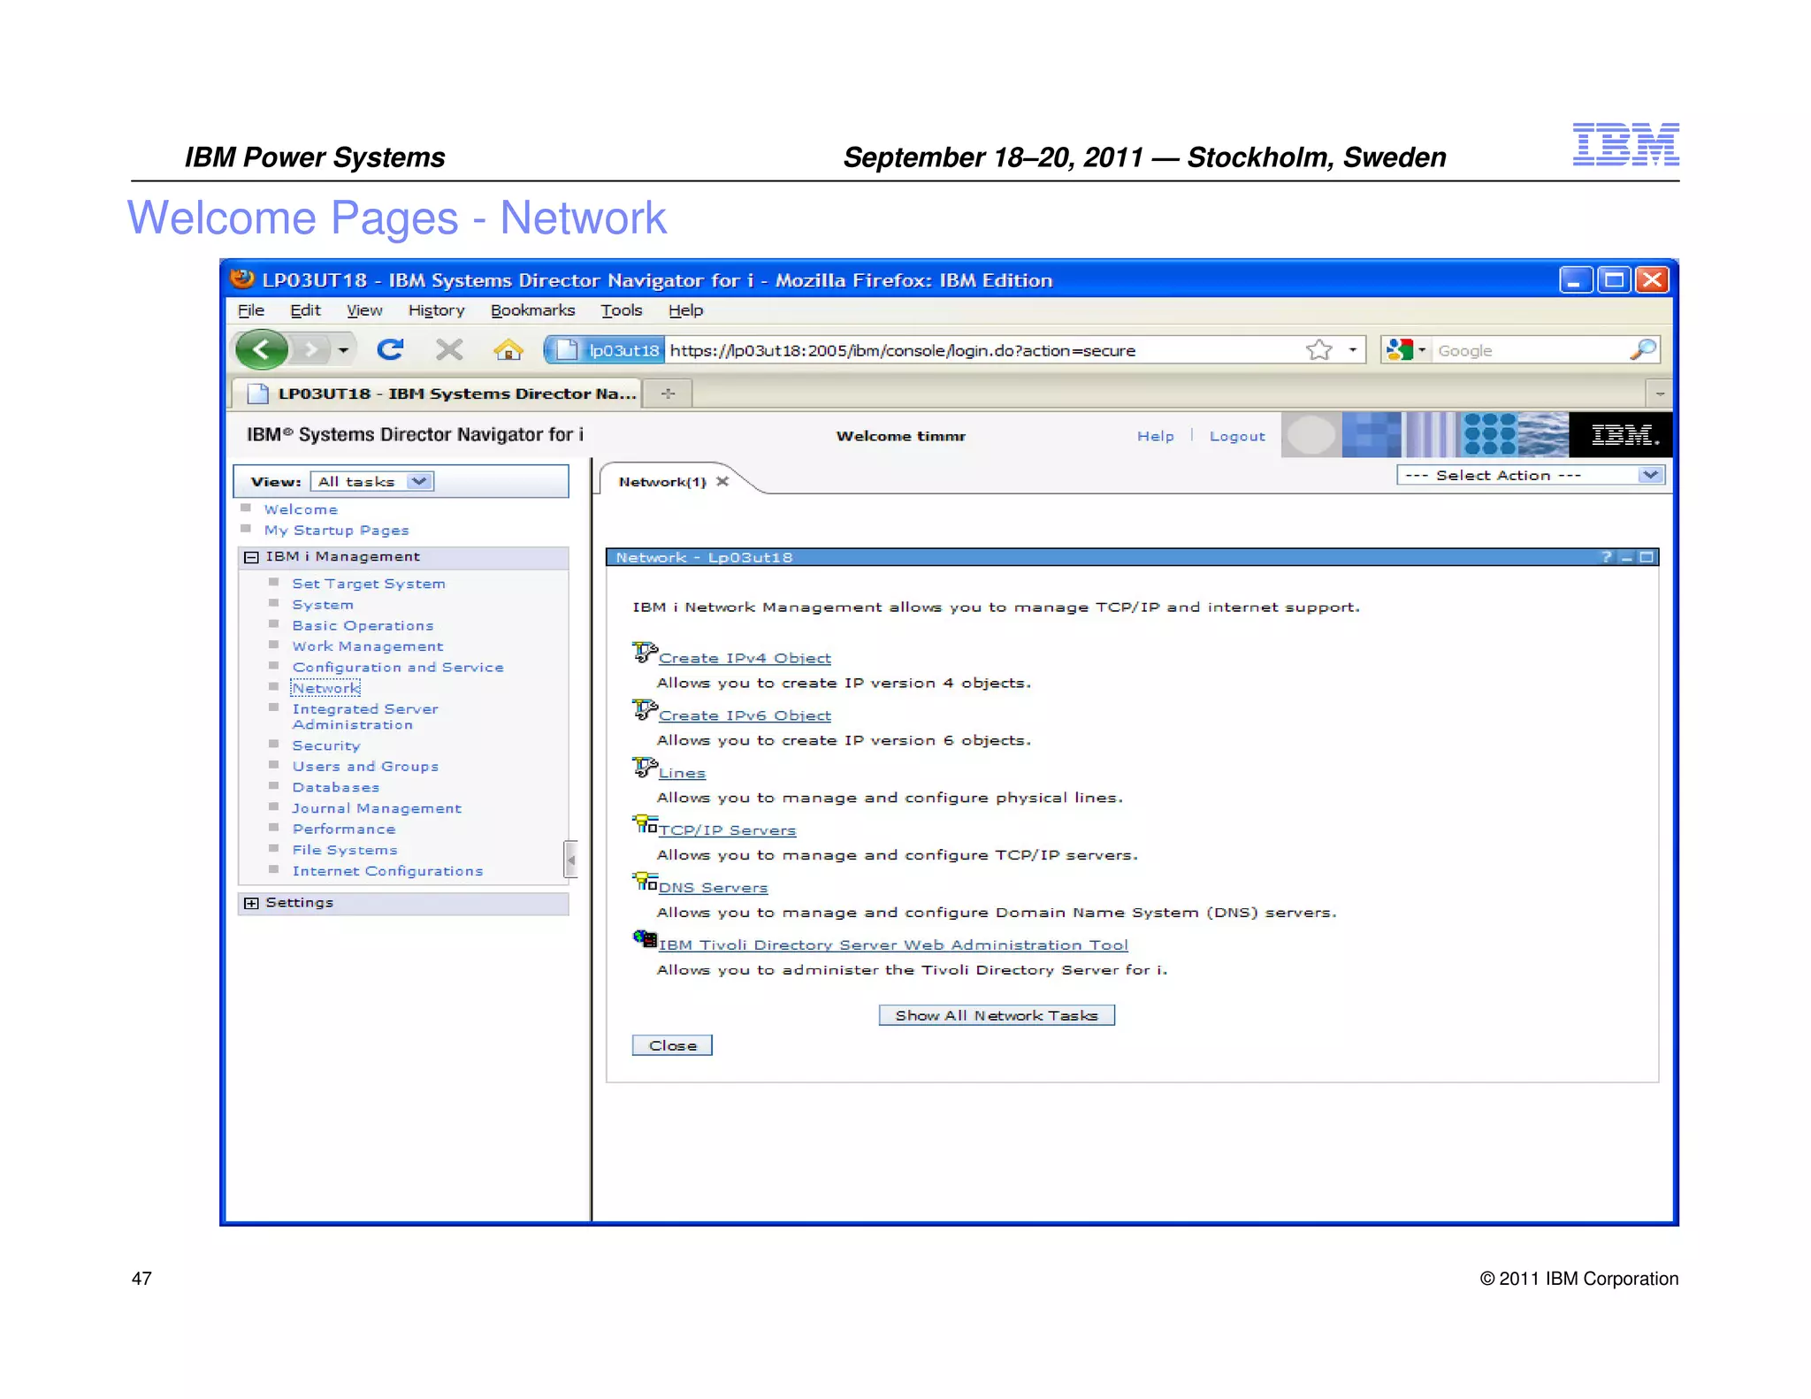Select Security in the navigation tree
This screenshot has width=1811, height=1399.
[x=325, y=745]
